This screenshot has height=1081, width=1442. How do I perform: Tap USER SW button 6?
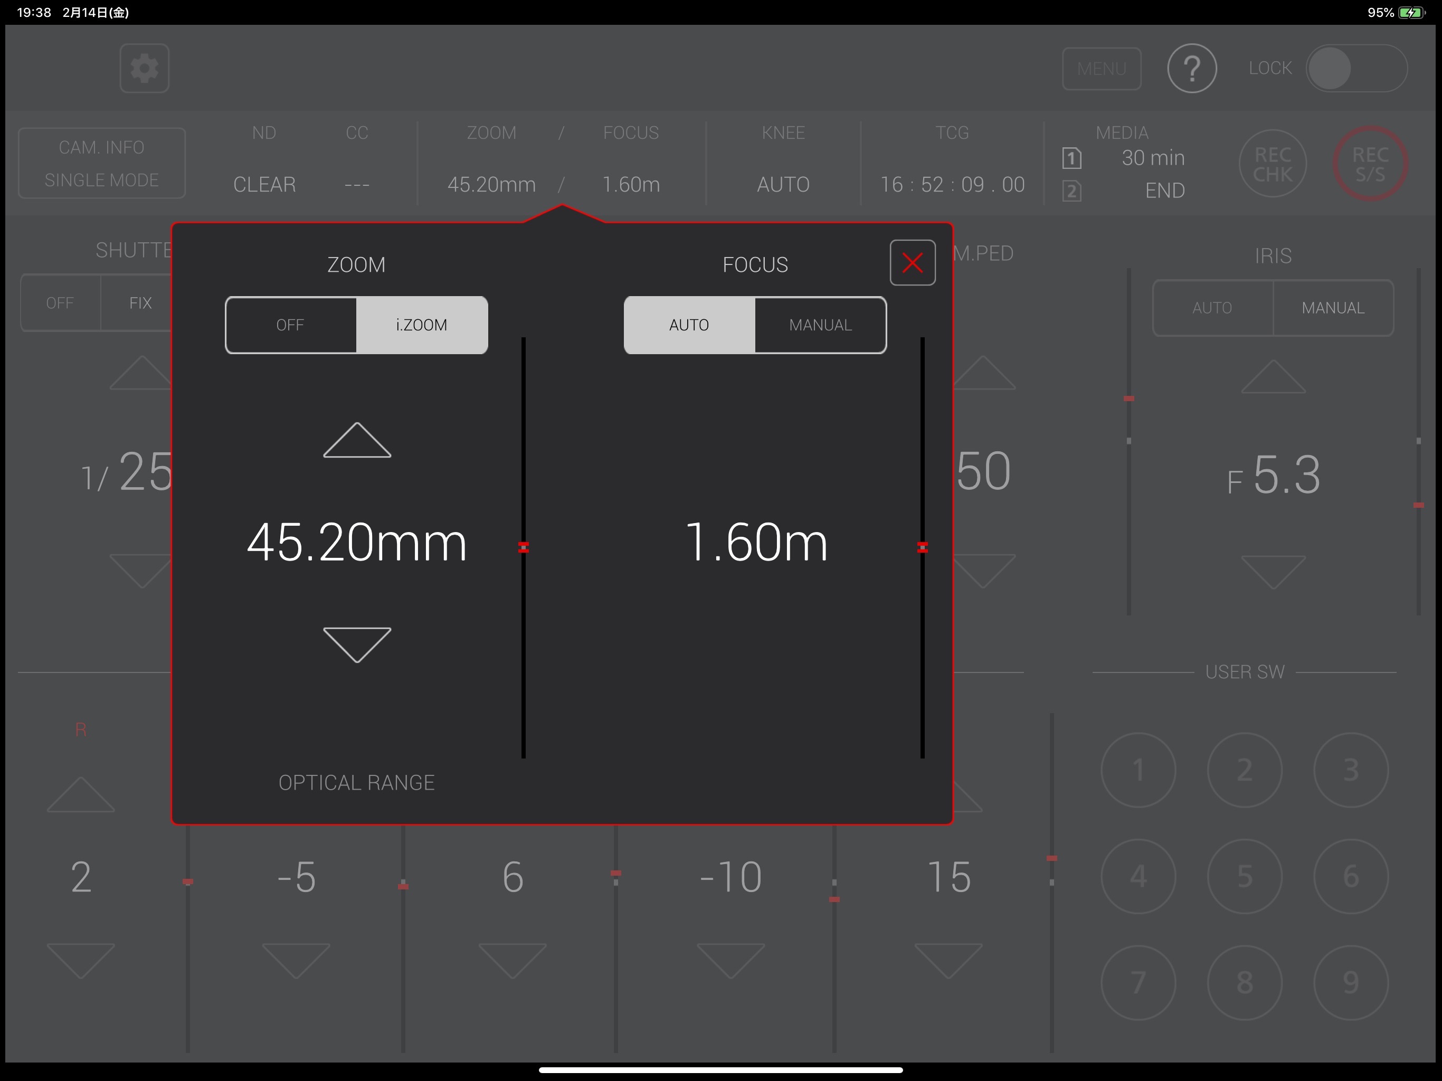[x=1351, y=876]
